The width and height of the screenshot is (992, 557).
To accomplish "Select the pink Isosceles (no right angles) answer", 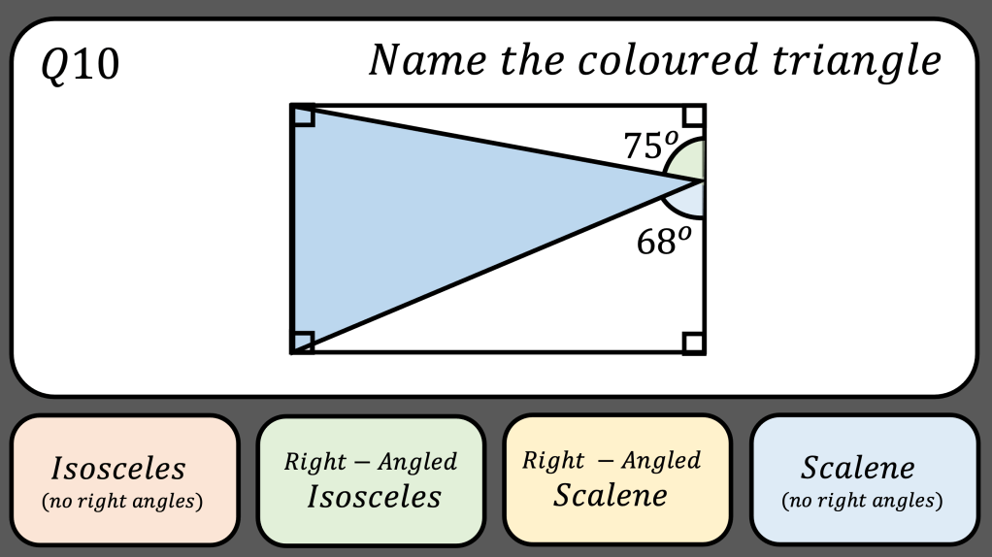I will [x=124, y=479].
